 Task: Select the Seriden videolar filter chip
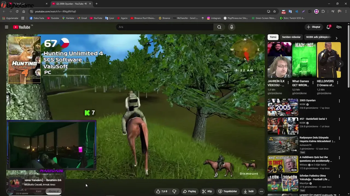tap(291, 37)
